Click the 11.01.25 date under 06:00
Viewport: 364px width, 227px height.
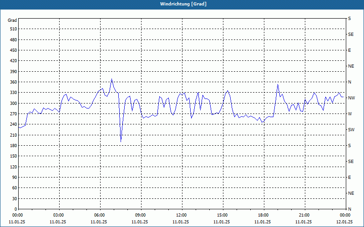[x=99, y=222]
